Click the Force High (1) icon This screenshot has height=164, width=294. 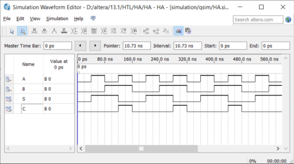(54, 31)
